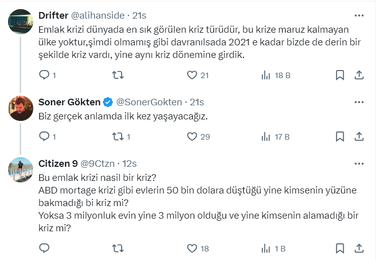Reply to Soner Gökten's tweet
Screen dimensions: 381x261
(44, 136)
